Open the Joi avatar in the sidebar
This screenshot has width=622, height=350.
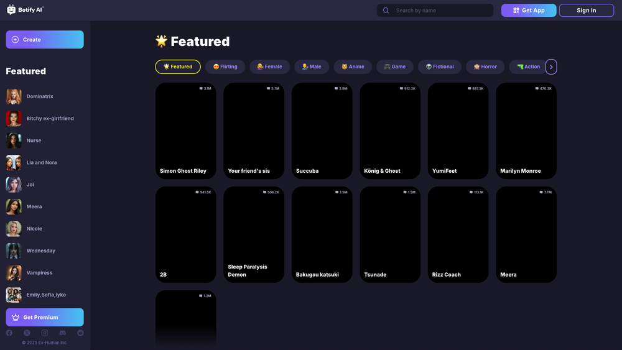[14, 185]
